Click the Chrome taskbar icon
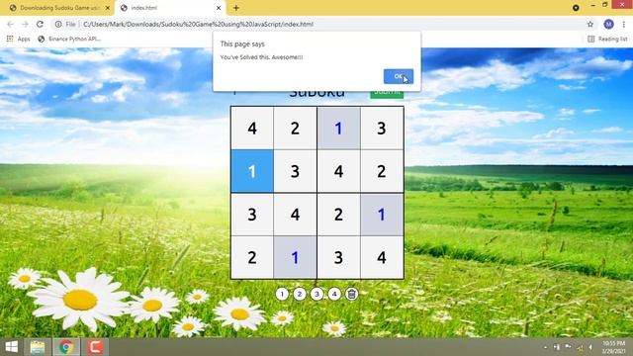Screen dimensions: 633x356 (x=66, y=347)
